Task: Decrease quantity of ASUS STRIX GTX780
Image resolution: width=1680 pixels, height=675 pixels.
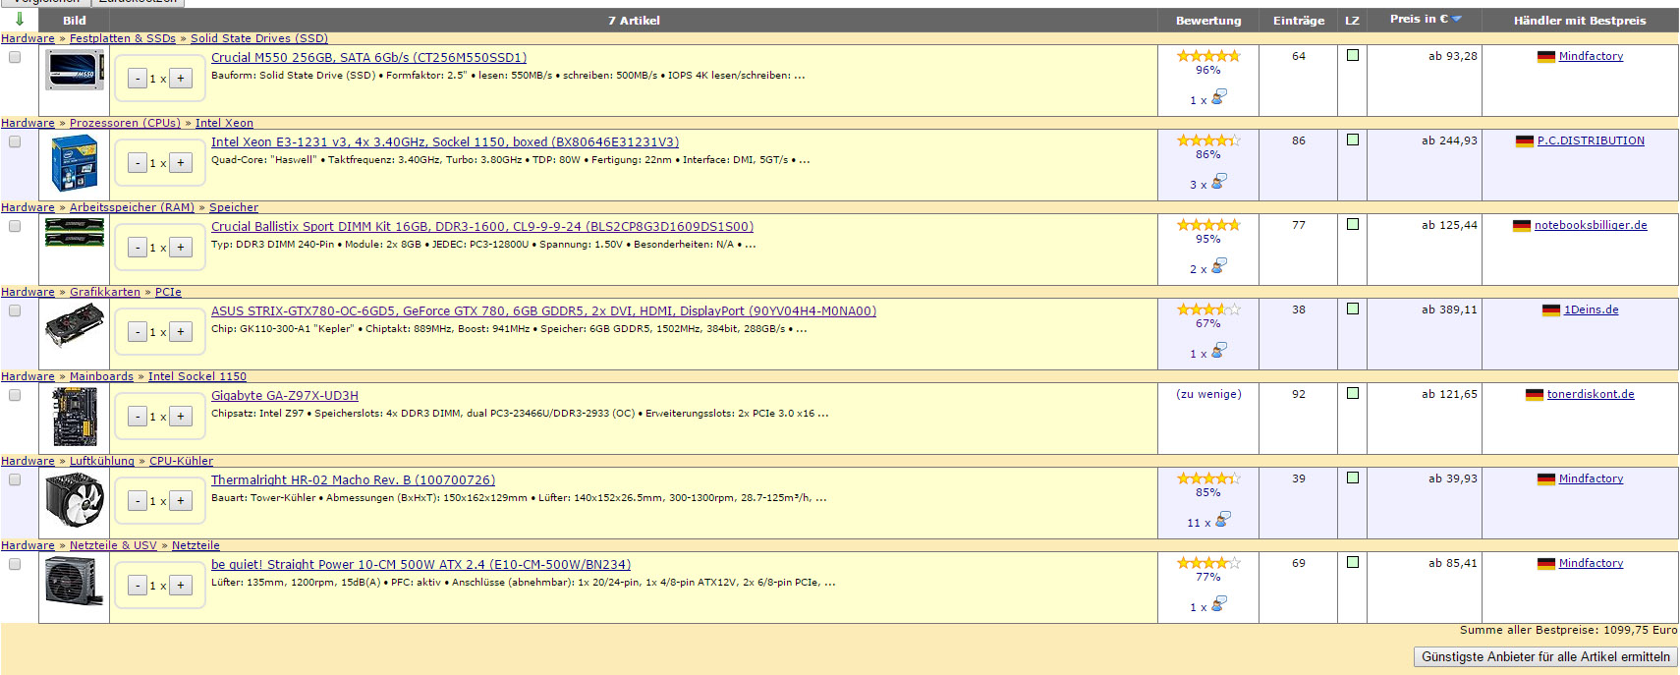Action: (138, 332)
